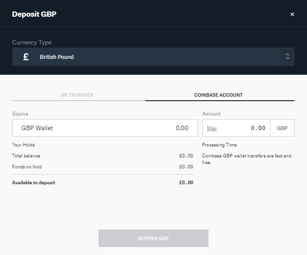307x255 pixels.
Task: Click the Funds on hold label
Action: pyautogui.click(x=27, y=167)
